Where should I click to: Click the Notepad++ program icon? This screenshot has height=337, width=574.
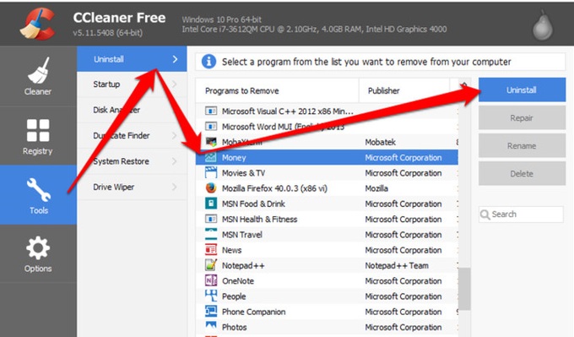pyautogui.click(x=211, y=265)
